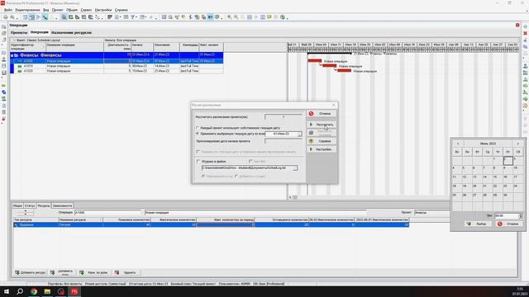
Task: Select the resource assignment row in details
Action: 212,224
